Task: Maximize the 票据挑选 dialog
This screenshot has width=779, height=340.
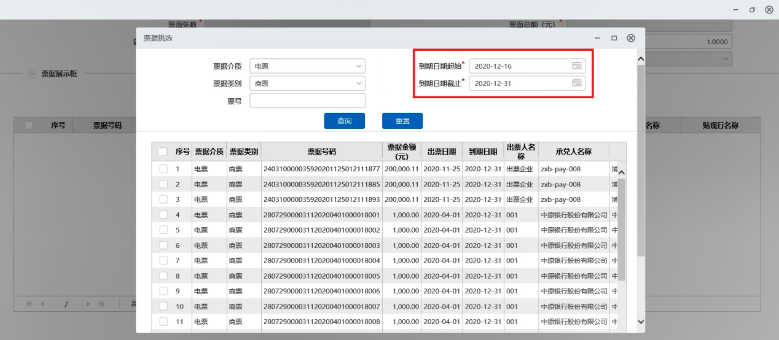Action: [x=614, y=38]
